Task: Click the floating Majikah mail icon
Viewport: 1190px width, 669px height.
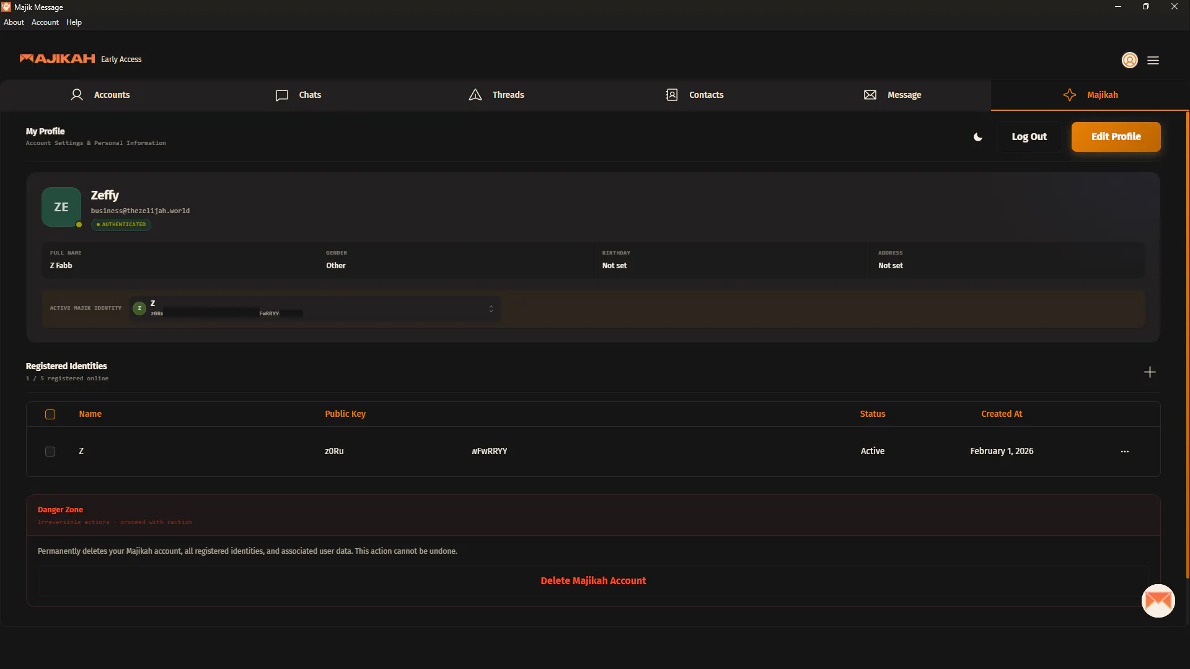Action: pyautogui.click(x=1158, y=601)
